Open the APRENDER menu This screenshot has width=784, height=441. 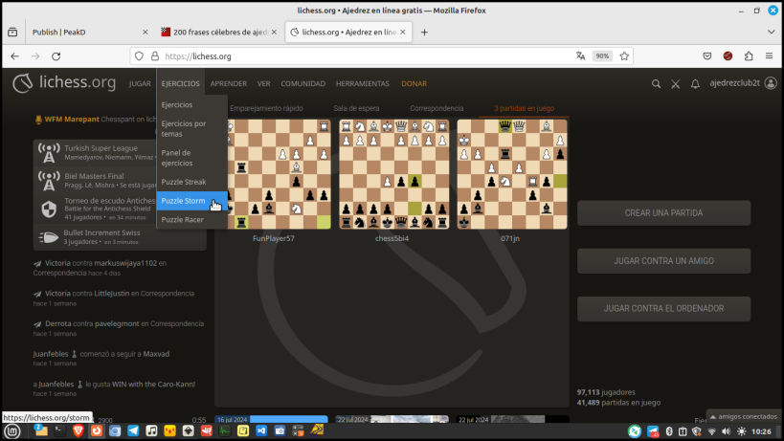229,83
